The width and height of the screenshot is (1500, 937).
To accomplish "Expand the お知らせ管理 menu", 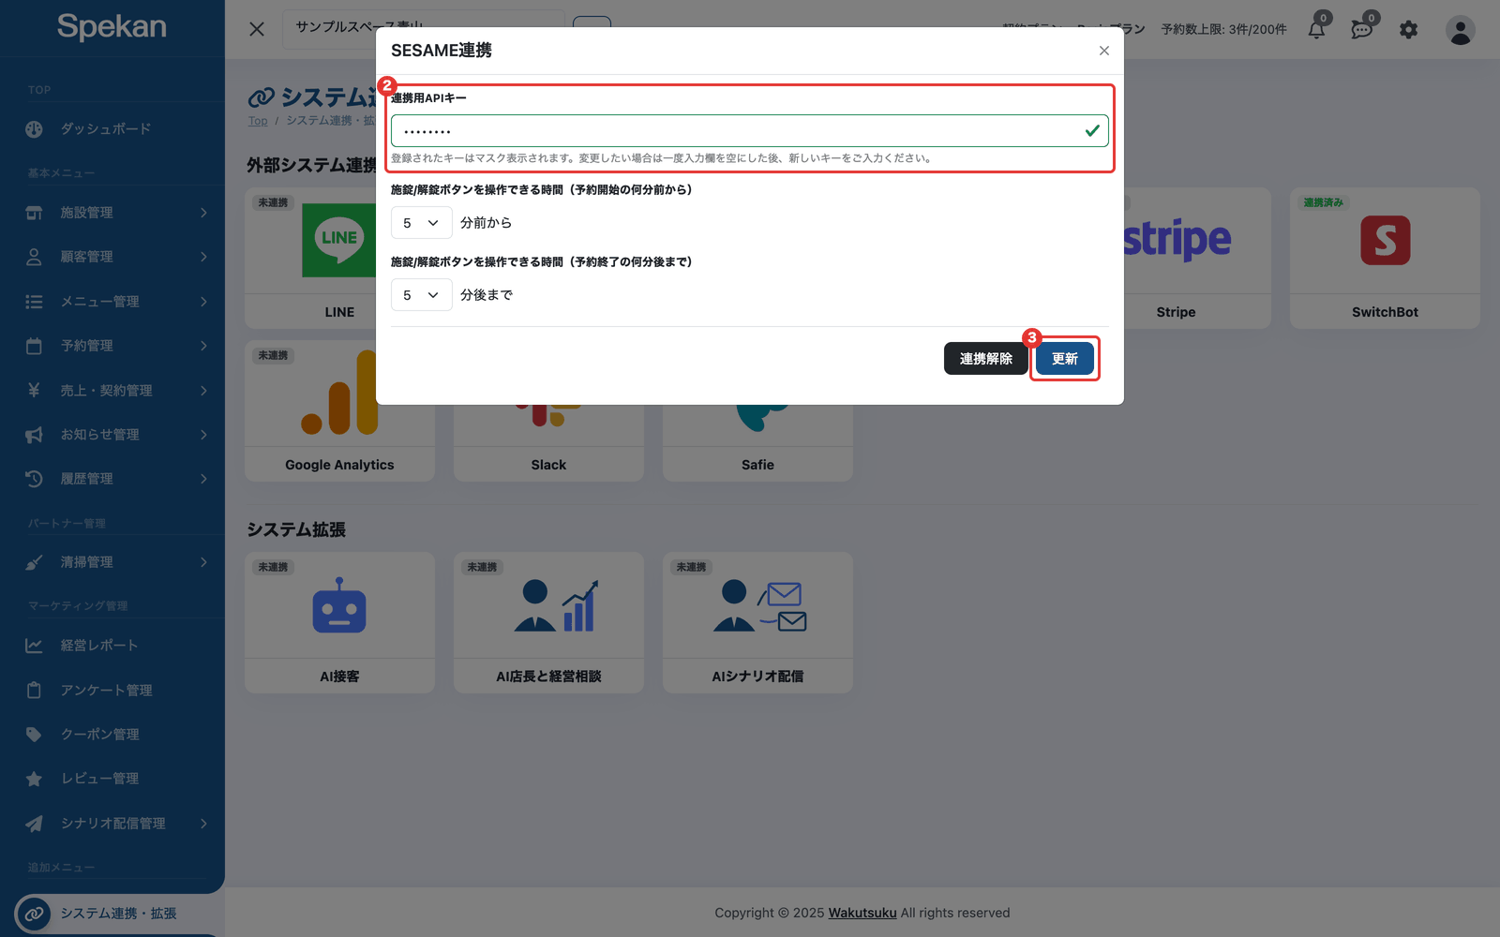I will coord(112,435).
